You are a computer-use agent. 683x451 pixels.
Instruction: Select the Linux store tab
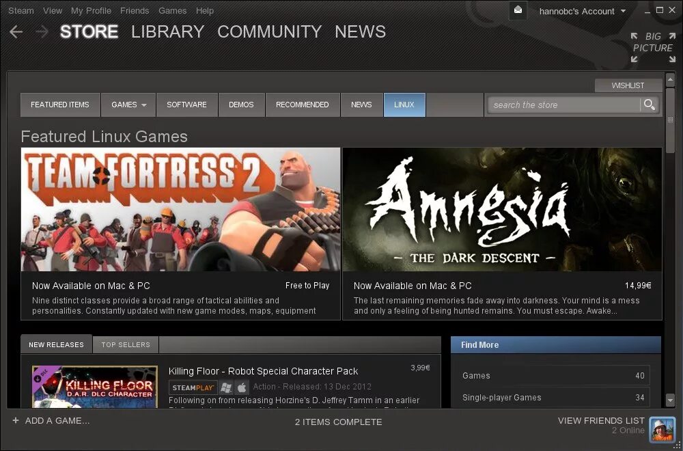point(404,105)
